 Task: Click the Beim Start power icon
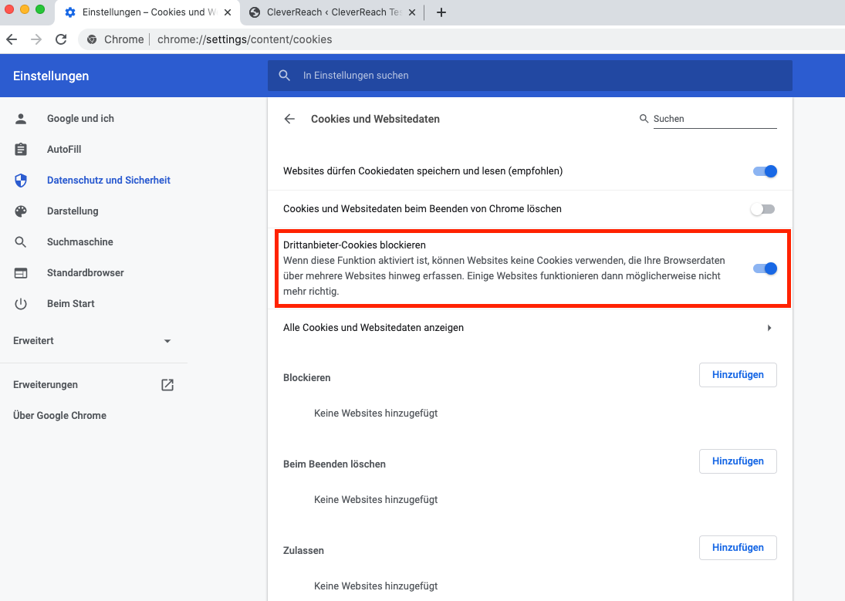[x=21, y=304]
